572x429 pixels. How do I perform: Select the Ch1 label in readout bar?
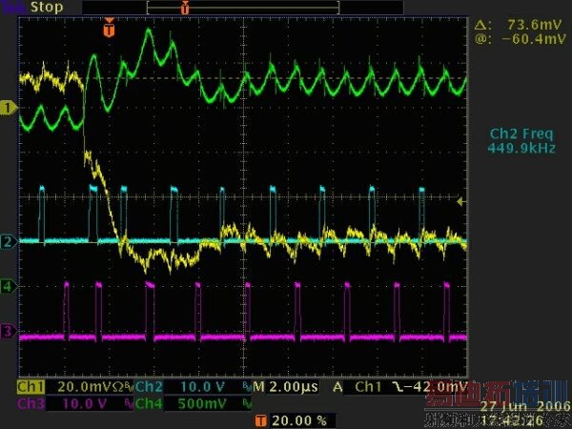[31, 387]
